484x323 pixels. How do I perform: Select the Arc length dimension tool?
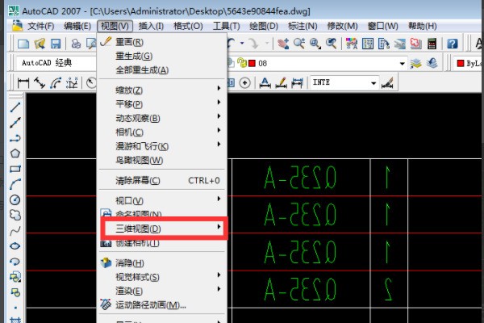(56, 83)
